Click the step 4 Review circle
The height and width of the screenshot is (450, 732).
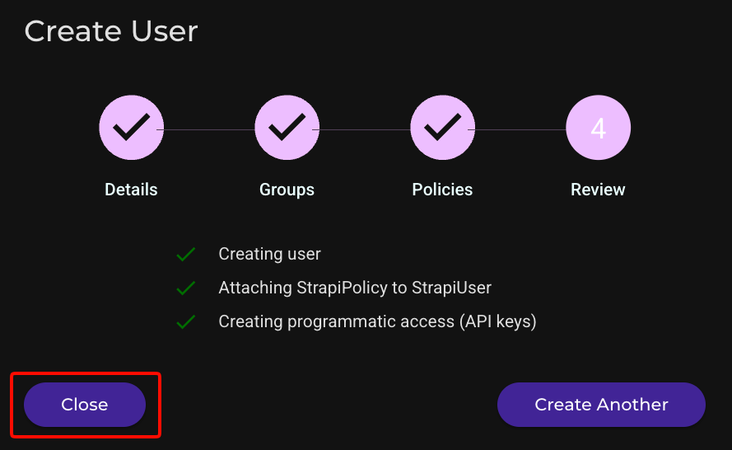pos(598,128)
